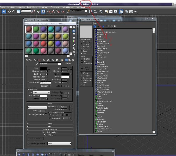The height and width of the screenshot is (156, 176).
Task: Click the Quick Render teapot icon
Action: (136, 11)
